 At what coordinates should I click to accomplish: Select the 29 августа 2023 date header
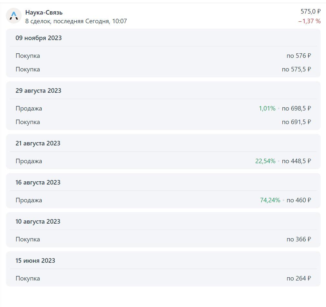pos(38,90)
